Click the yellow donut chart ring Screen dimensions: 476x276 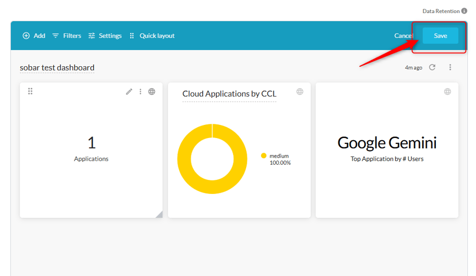pos(184,159)
